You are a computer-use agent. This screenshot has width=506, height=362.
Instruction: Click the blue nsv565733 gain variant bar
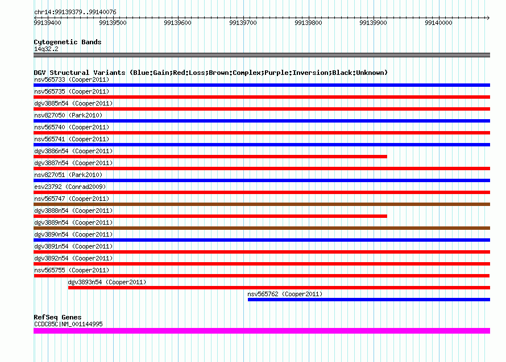[262, 85]
